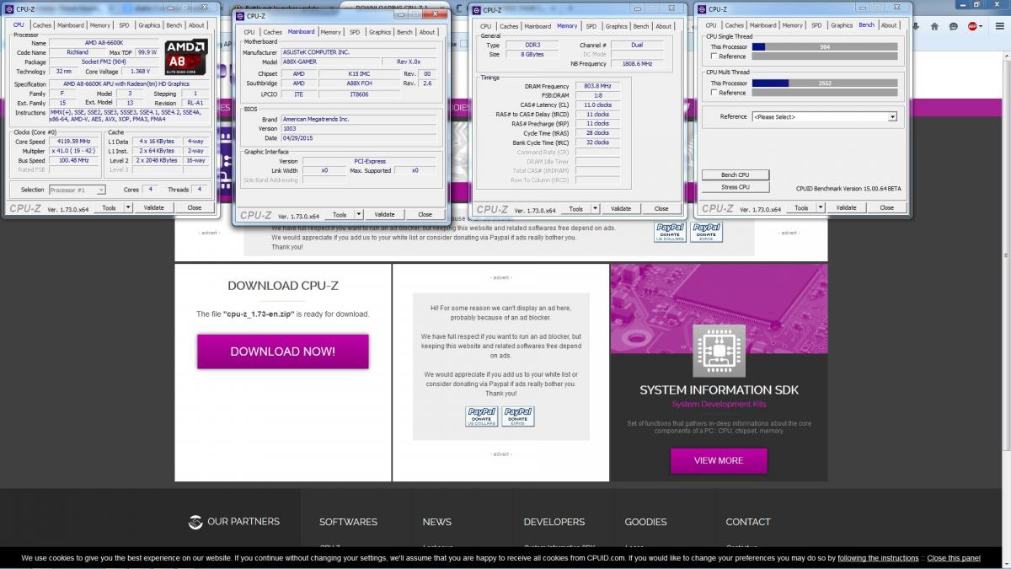The image size is (1011, 569).
Task: Click the DEVELOPERS footer heading
Action: click(554, 522)
